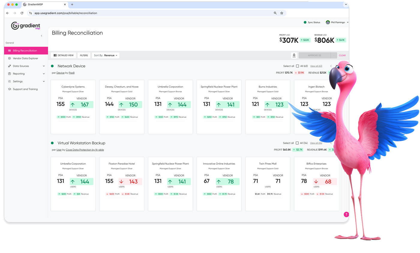Open a new browser tab with plus icon

72,4
